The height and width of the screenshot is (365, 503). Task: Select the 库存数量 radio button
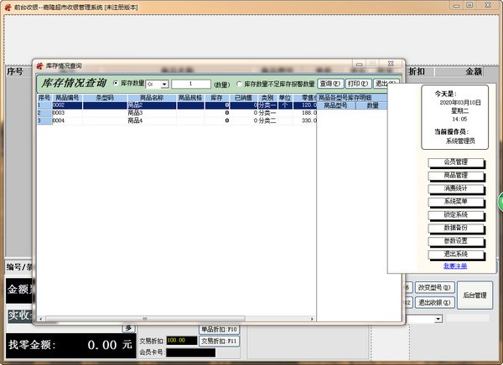(x=116, y=84)
